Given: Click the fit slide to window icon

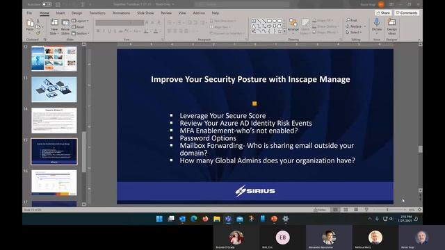Looking at the screenshot, I should (x=419, y=210).
